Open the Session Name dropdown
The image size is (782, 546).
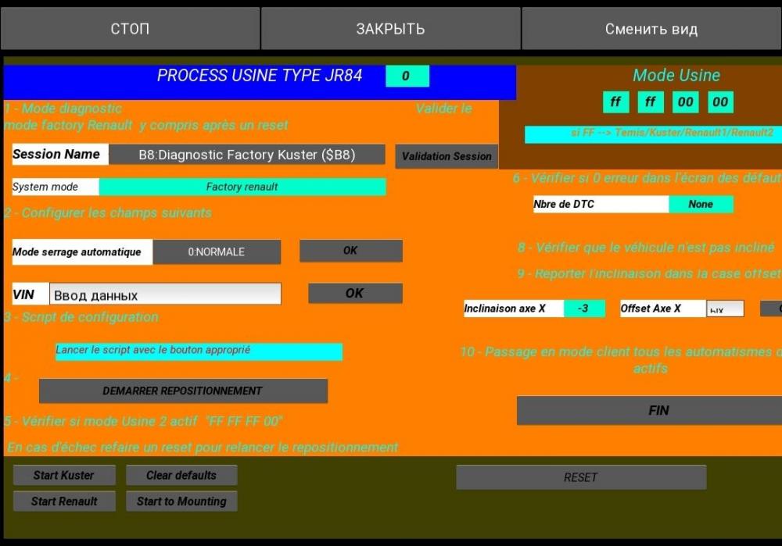247,155
